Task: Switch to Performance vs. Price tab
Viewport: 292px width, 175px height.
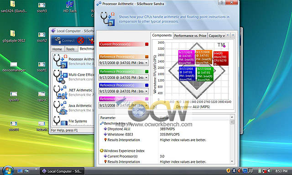Action: [190, 36]
